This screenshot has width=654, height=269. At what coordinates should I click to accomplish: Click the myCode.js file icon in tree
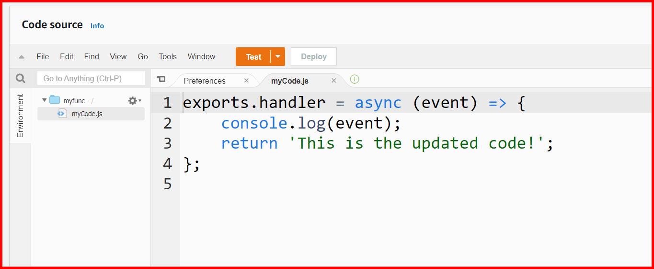(x=62, y=113)
